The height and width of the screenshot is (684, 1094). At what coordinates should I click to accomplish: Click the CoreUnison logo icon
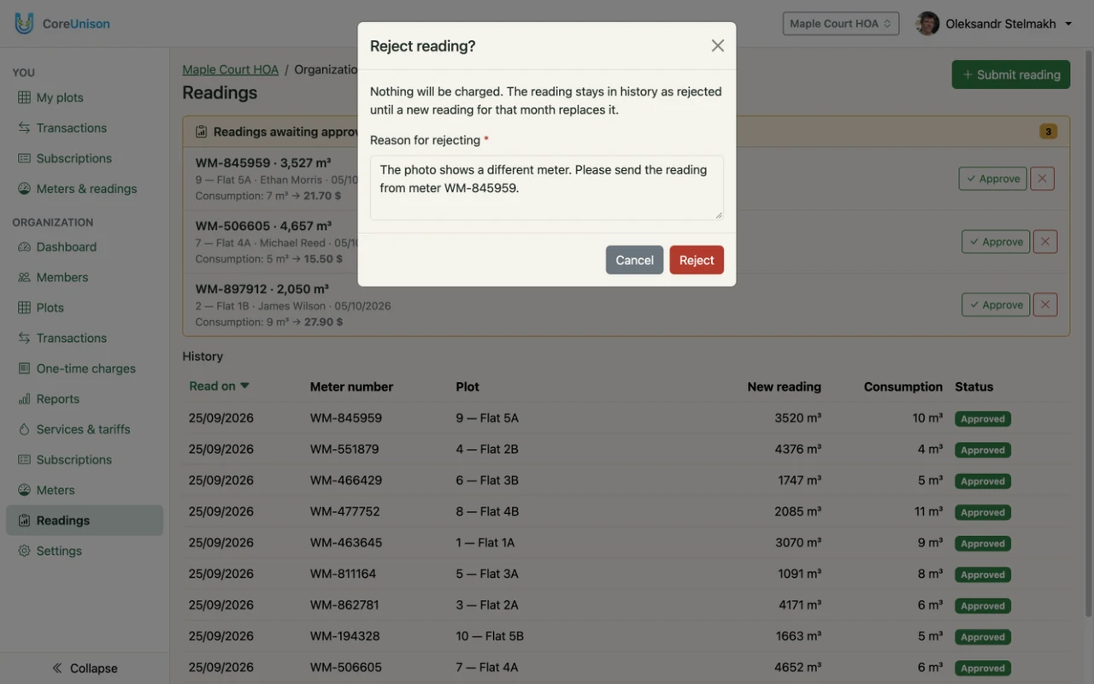pyautogui.click(x=24, y=23)
